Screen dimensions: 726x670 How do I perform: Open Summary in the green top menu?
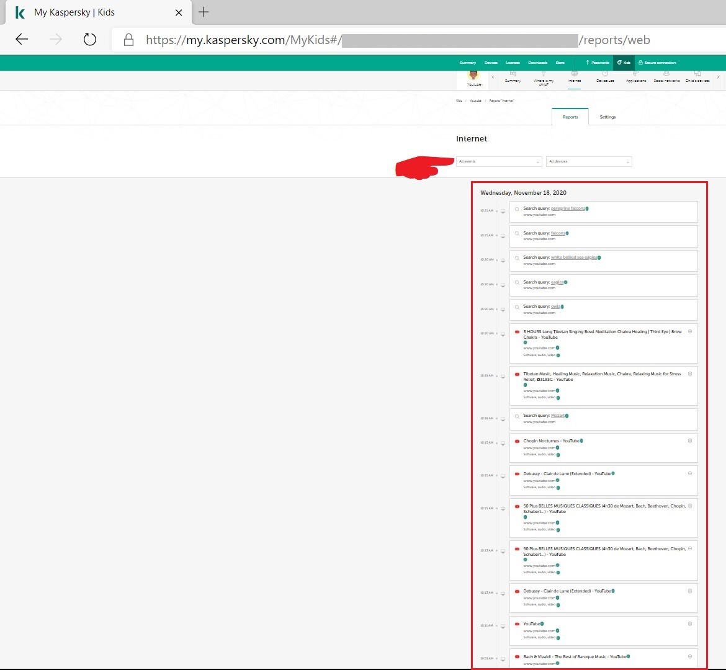pyautogui.click(x=468, y=63)
